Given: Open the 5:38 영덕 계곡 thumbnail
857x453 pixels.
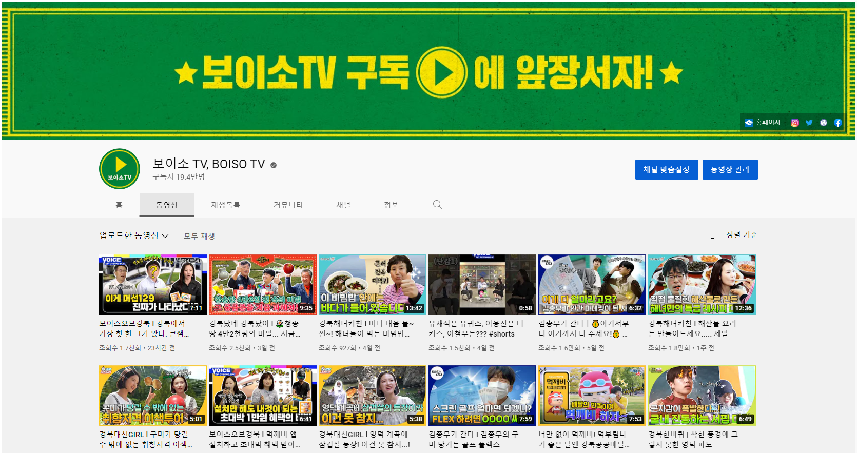Looking at the screenshot, I should [x=373, y=396].
